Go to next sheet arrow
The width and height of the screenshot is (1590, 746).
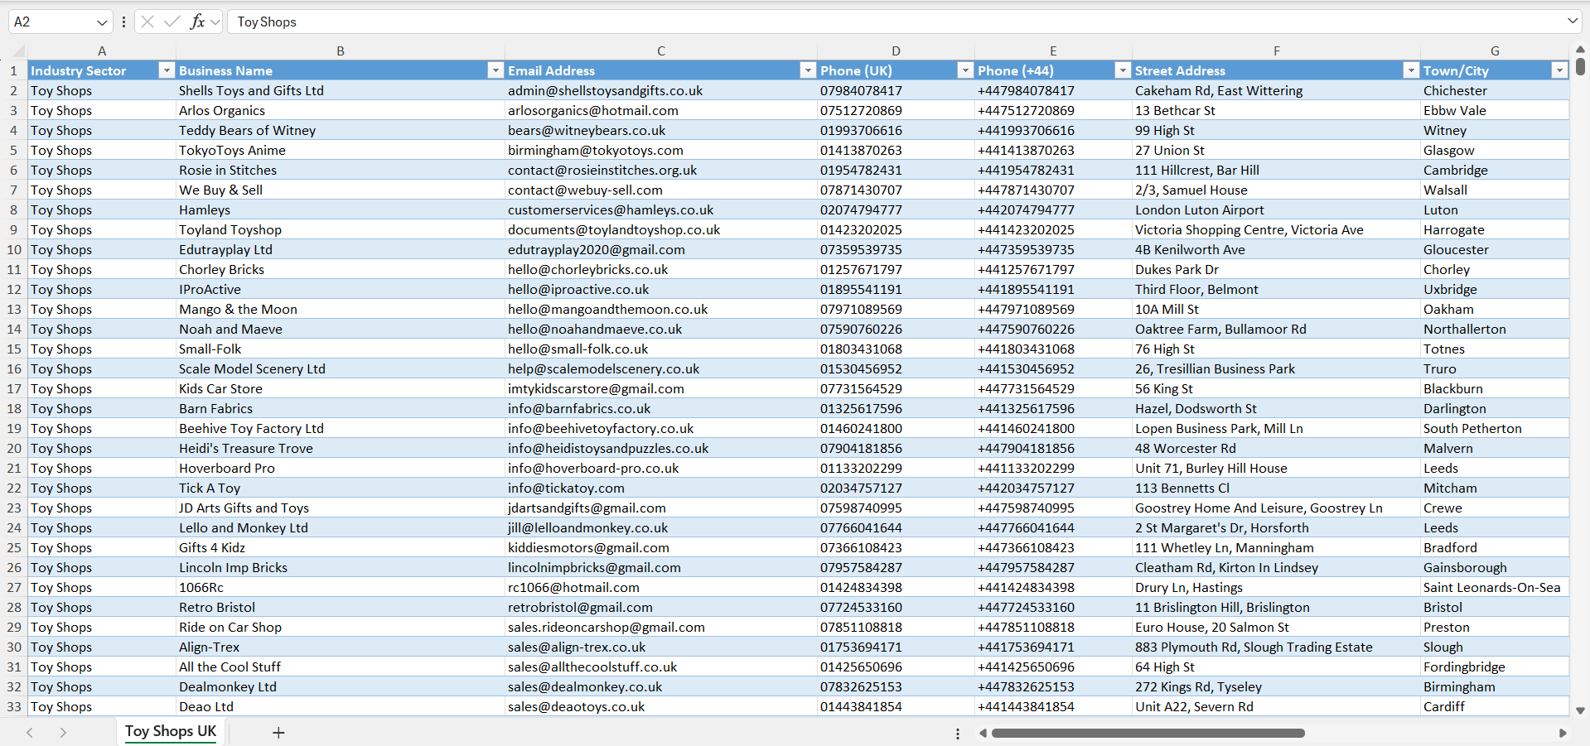click(x=63, y=732)
